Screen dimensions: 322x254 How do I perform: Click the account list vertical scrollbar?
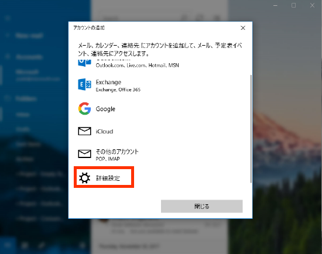[x=251, y=129]
